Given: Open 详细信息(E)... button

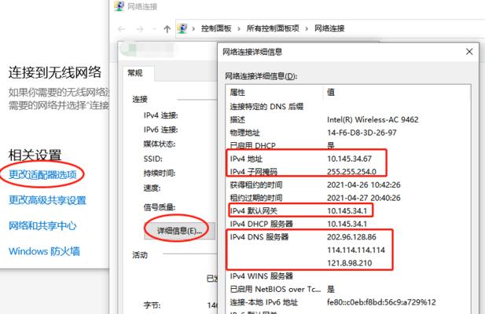Looking at the screenshot, I should 179,231.
